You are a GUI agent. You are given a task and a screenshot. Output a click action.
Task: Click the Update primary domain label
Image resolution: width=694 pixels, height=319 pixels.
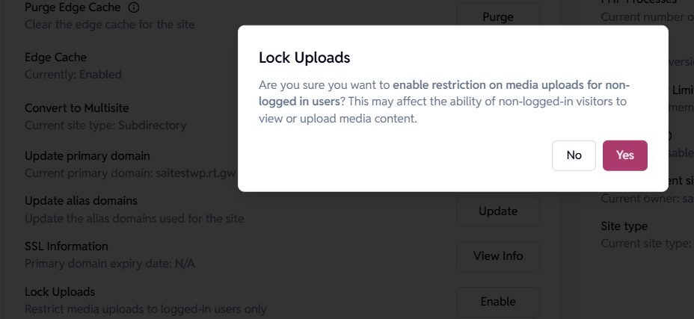[87, 156]
